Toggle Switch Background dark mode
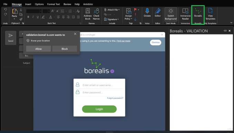Viewport: 234px width, 133px height. pos(171,14)
